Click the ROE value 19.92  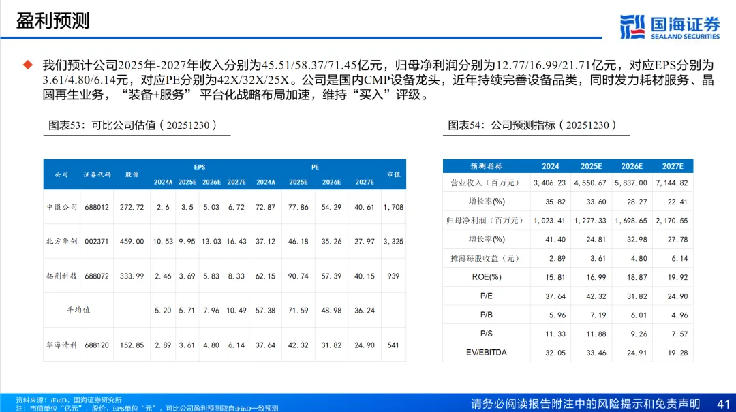pos(677,277)
